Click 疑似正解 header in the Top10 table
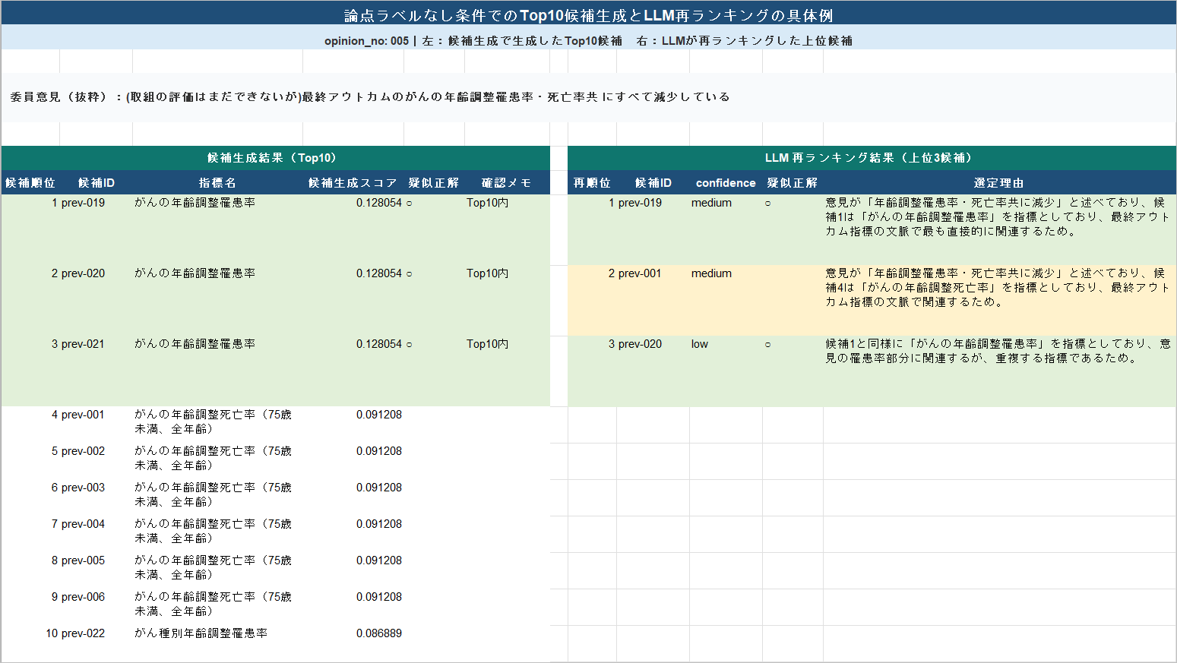 (434, 183)
